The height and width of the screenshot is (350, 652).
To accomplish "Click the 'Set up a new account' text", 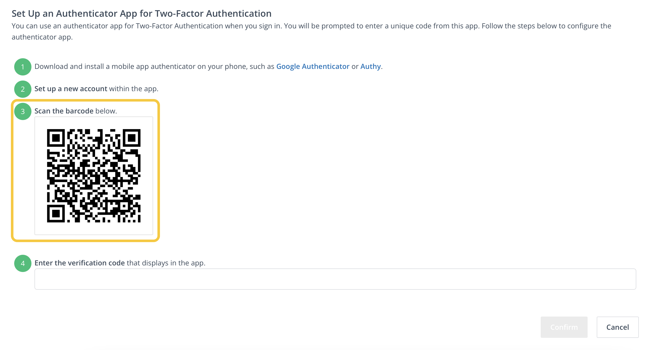I will [71, 89].
